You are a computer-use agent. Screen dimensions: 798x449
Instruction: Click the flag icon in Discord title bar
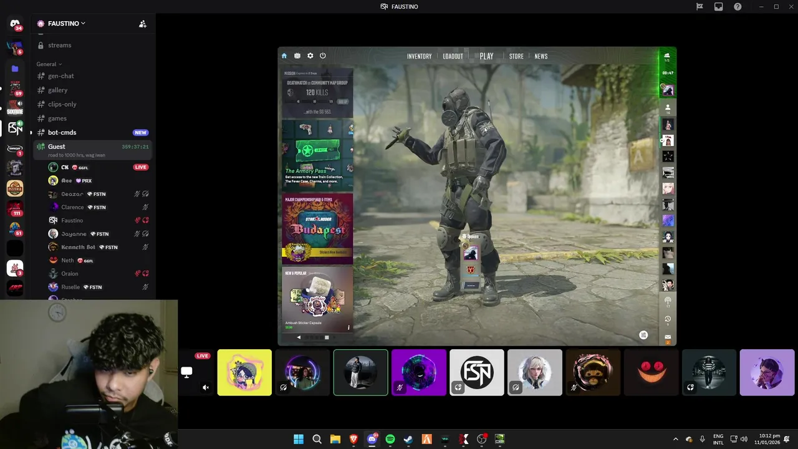[699, 6]
